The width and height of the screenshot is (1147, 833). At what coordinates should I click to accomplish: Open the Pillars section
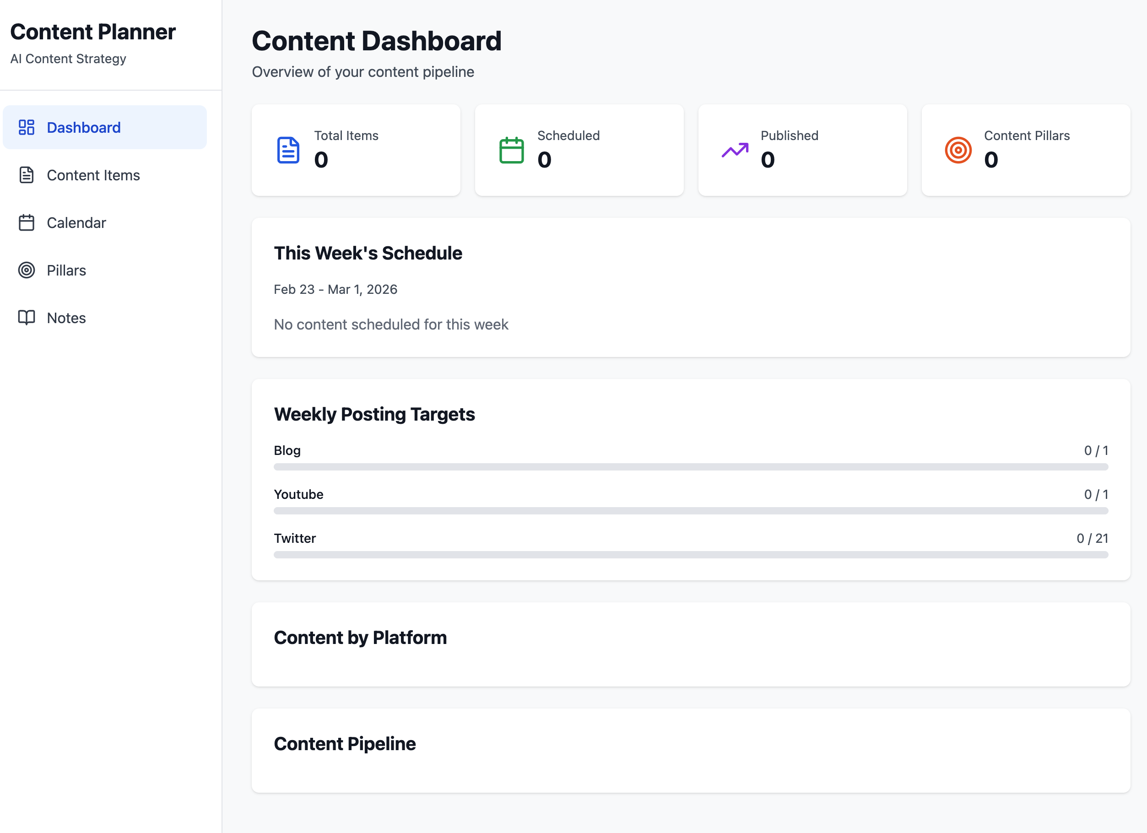click(x=66, y=270)
